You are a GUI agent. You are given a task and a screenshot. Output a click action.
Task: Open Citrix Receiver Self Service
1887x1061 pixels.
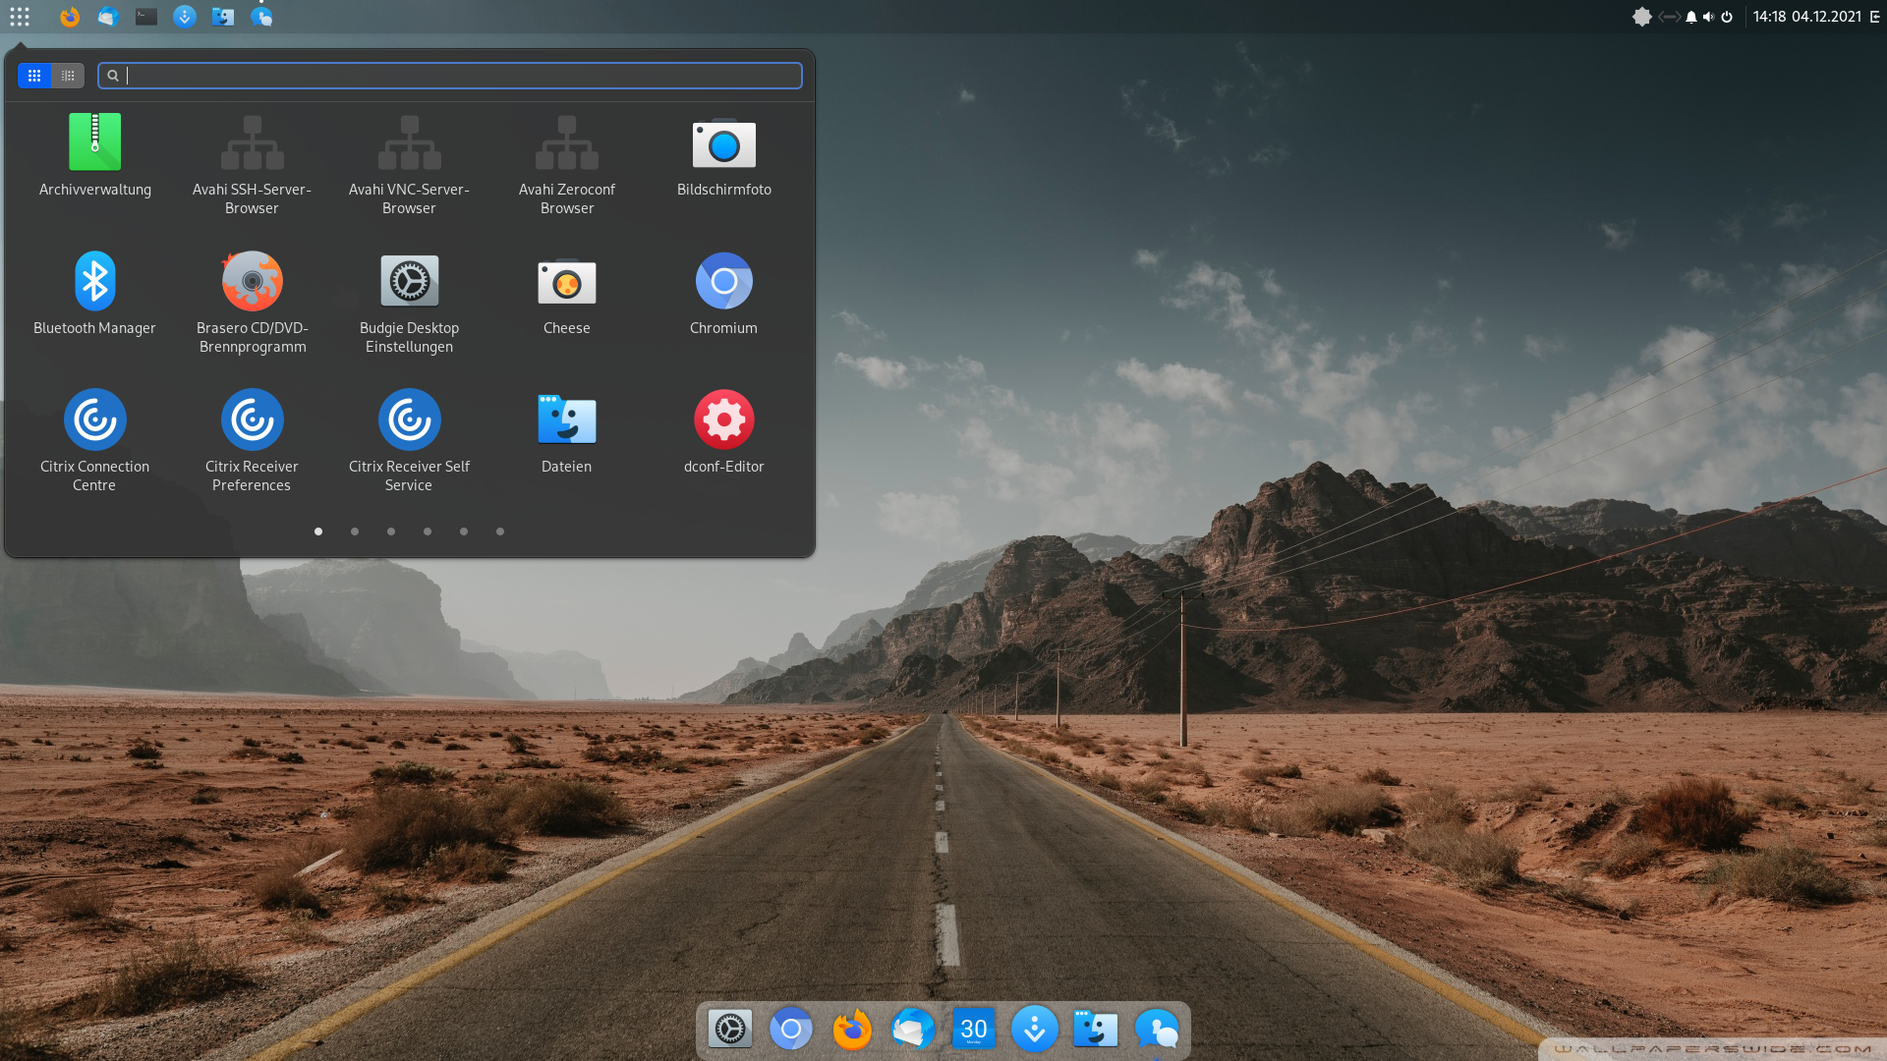pyautogui.click(x=408, y=419)
